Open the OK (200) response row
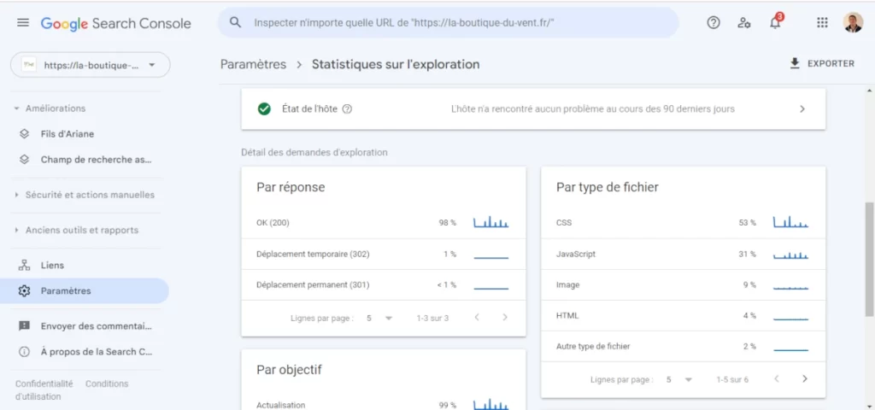The height and width of the screenshot is (410, 875). click(384, 223)
